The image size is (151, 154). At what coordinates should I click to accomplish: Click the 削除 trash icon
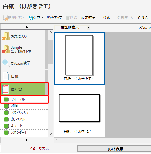pyautogui.click(x=68, y=18)
